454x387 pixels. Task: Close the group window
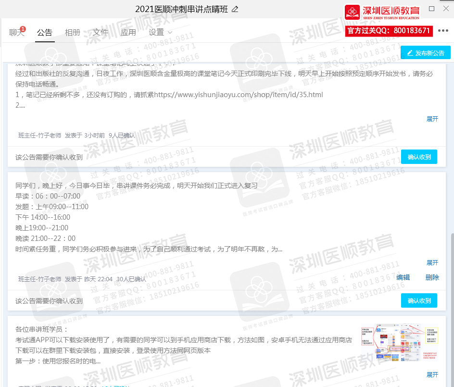coord(446,9)
